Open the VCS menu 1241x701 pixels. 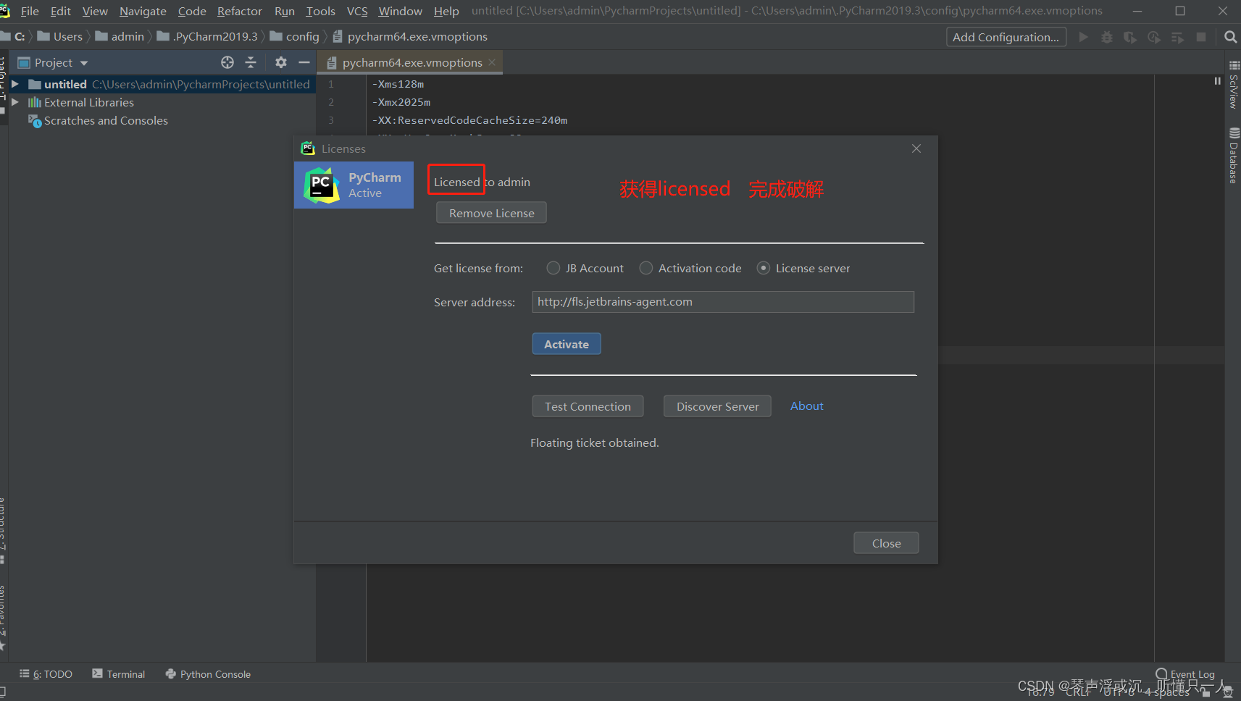click(x=357, y=11)
